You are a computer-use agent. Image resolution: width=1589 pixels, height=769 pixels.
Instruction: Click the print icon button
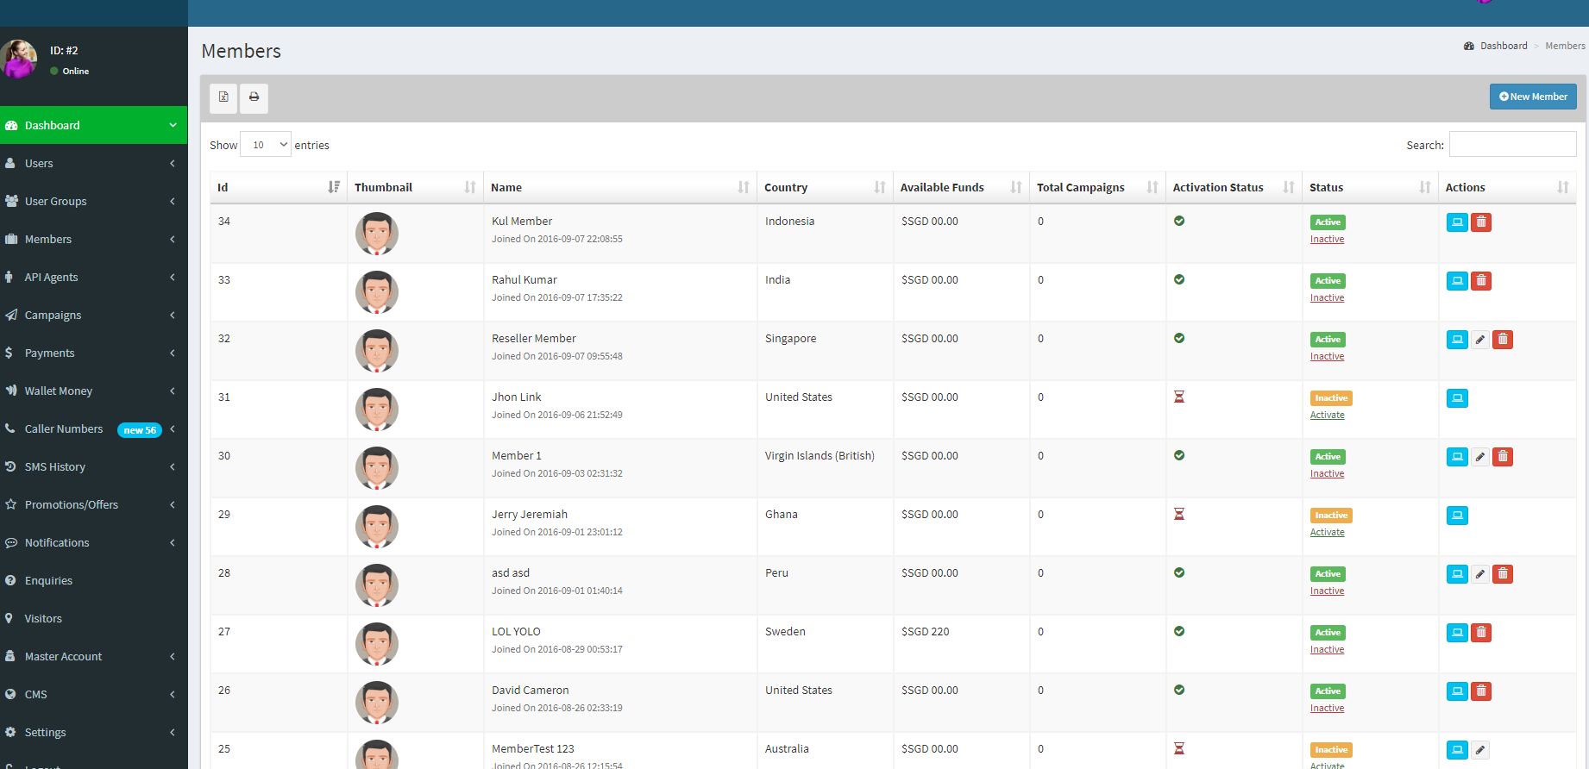[254, 97]
